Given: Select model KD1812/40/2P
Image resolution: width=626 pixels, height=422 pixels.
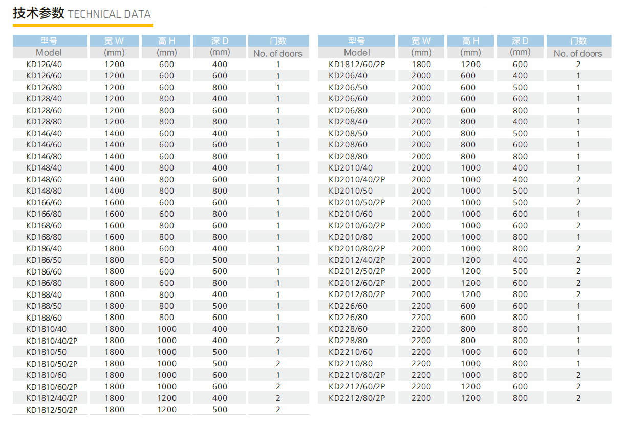Looking at the screenshot, I should (52, 398).
